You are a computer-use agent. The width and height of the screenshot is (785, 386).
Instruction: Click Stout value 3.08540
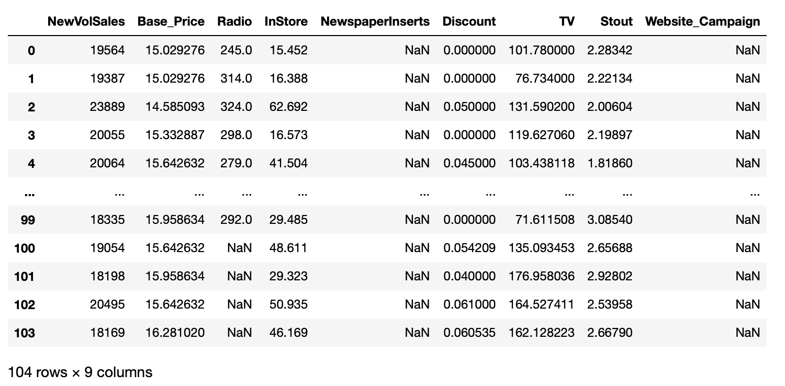pyautogui.click(x=610, y=220)
